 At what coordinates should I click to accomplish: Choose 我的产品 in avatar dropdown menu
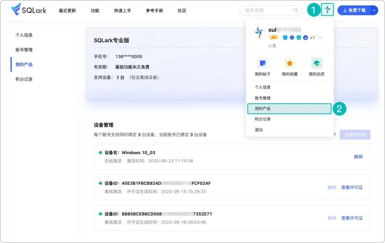click(289, 108)
